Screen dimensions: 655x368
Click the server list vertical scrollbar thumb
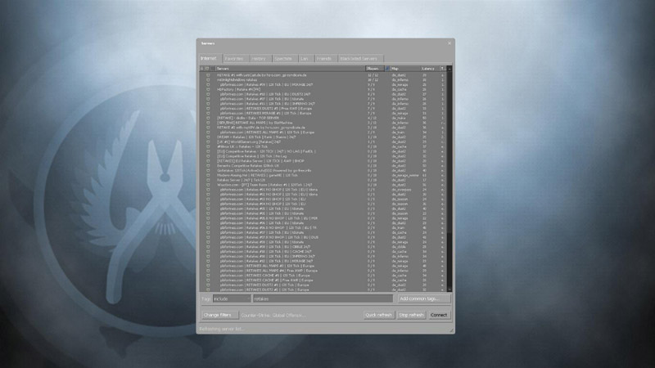coord(449,150)
